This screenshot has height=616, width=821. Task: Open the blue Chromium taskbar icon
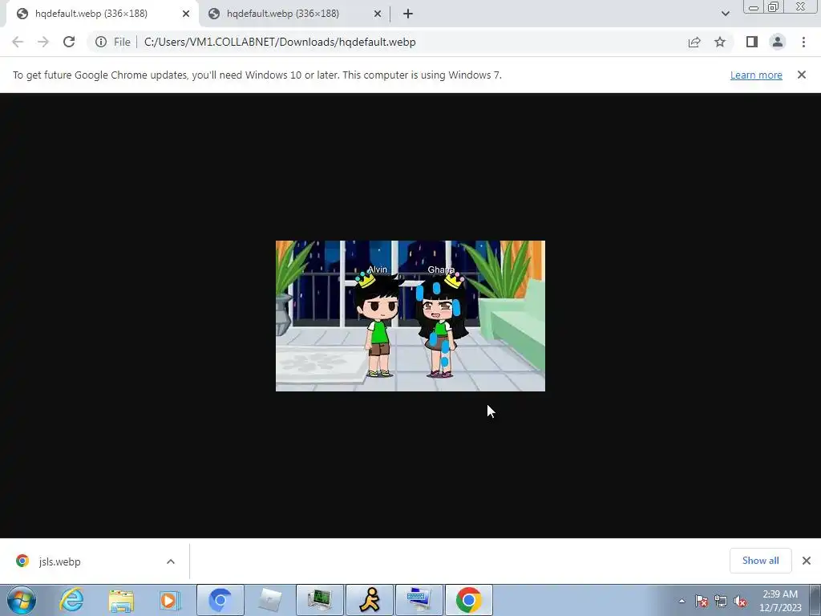(220, 600)
